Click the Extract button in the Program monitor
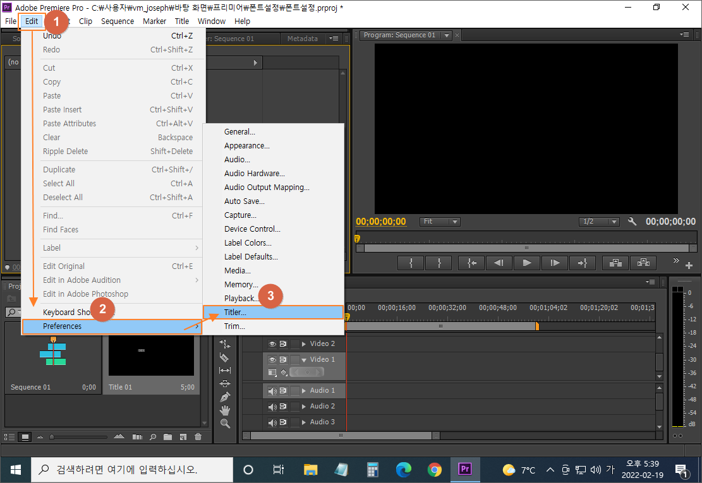 click(x=643, y=263)
